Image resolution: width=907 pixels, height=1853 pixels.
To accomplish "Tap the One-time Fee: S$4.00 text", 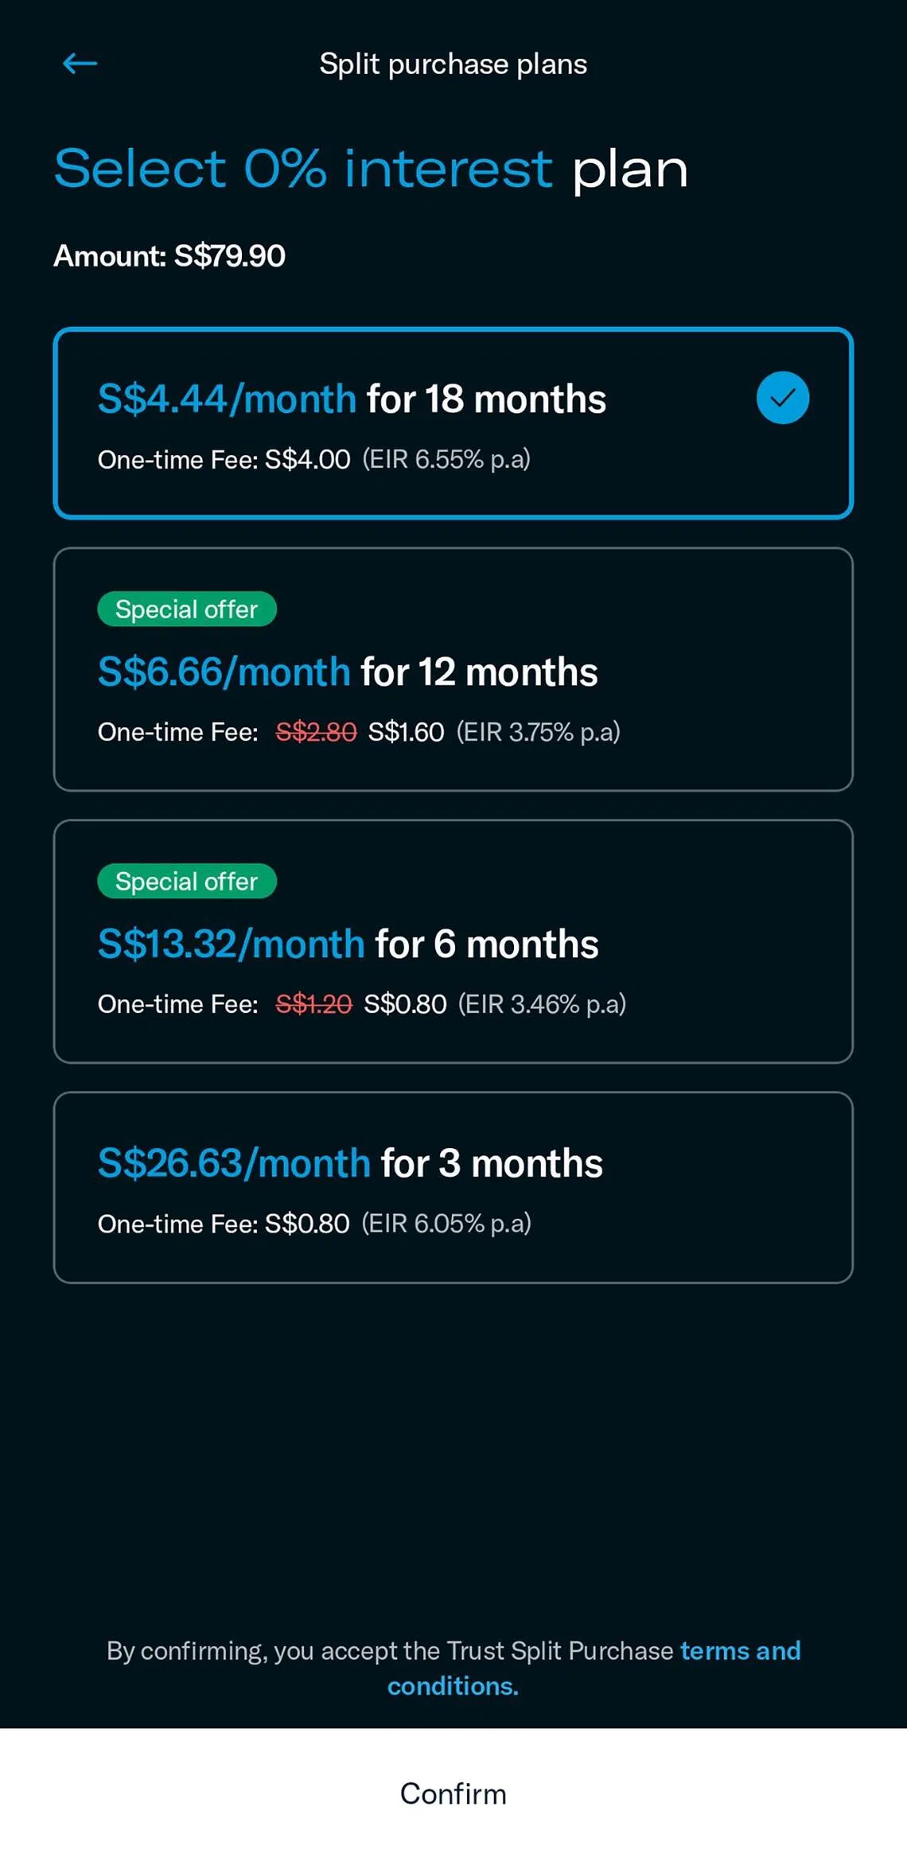I will coord(224,460).
